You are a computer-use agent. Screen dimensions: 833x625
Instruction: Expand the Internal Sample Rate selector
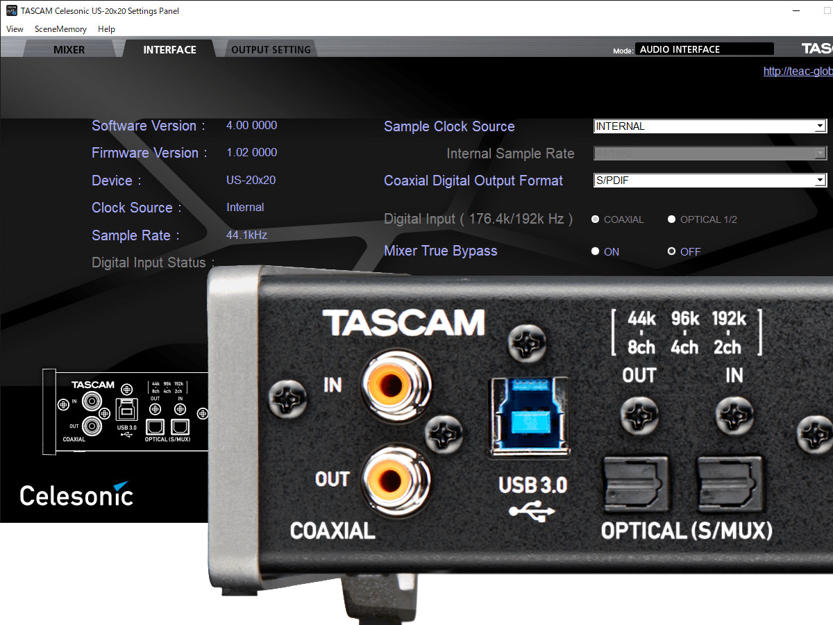[x=821, y=153]
